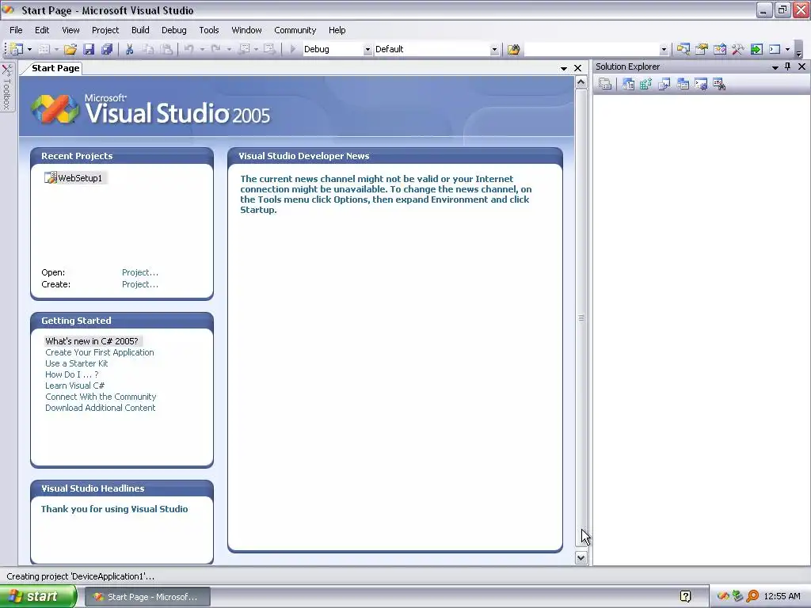
Task: Click the Save All stacked disks icon
Action: tap(107, 49)
